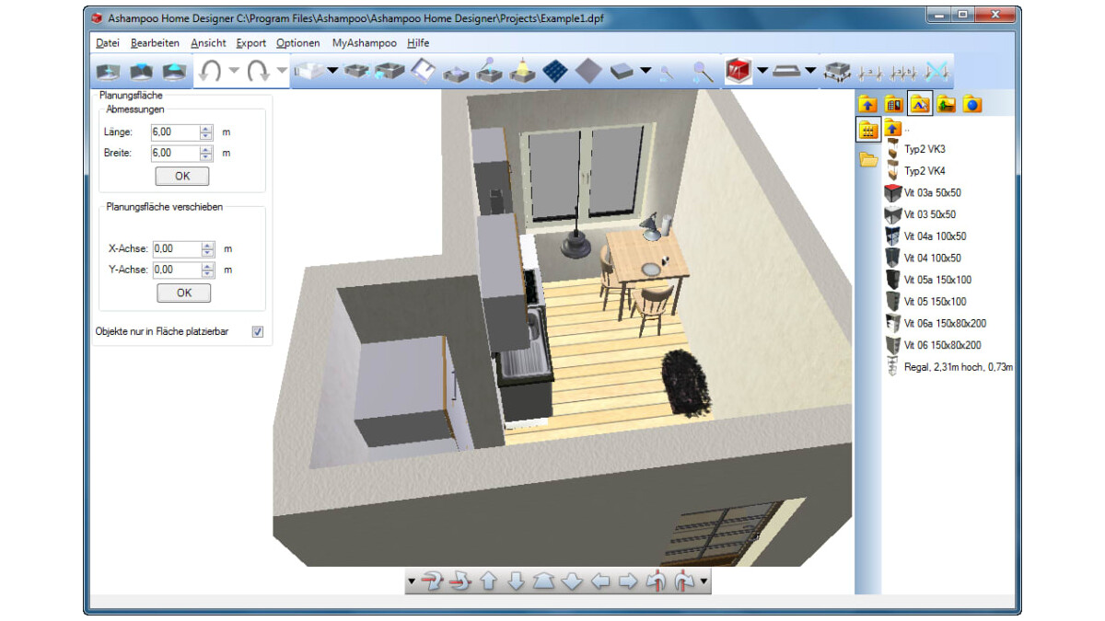Image resolution: width=1105 pixels, height=621 pixels.
Task: Open the Datei menu
Action: pyautogui.click(x=108, y=43)
